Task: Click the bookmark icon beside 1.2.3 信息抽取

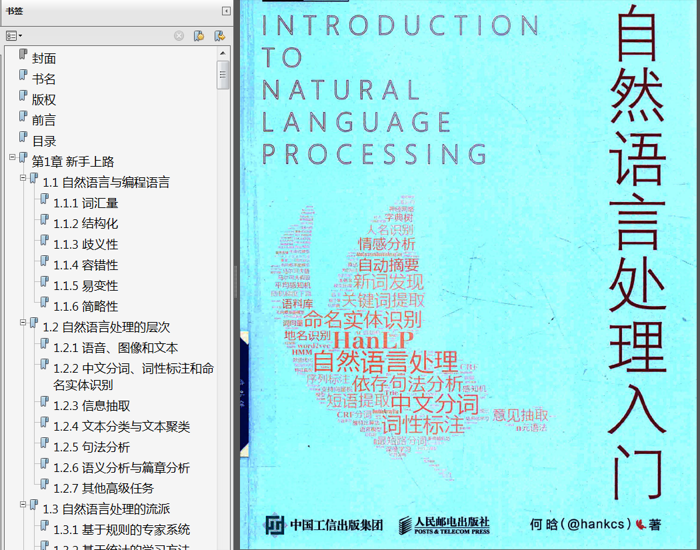Action: coord(45,402)
